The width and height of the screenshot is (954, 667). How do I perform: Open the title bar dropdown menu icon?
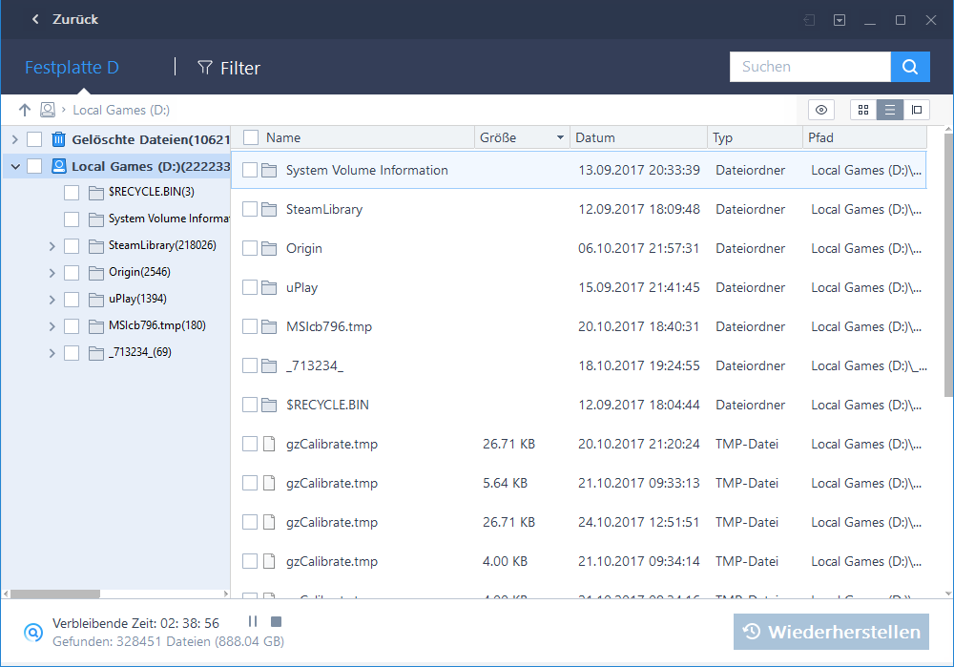pos(840,20)
